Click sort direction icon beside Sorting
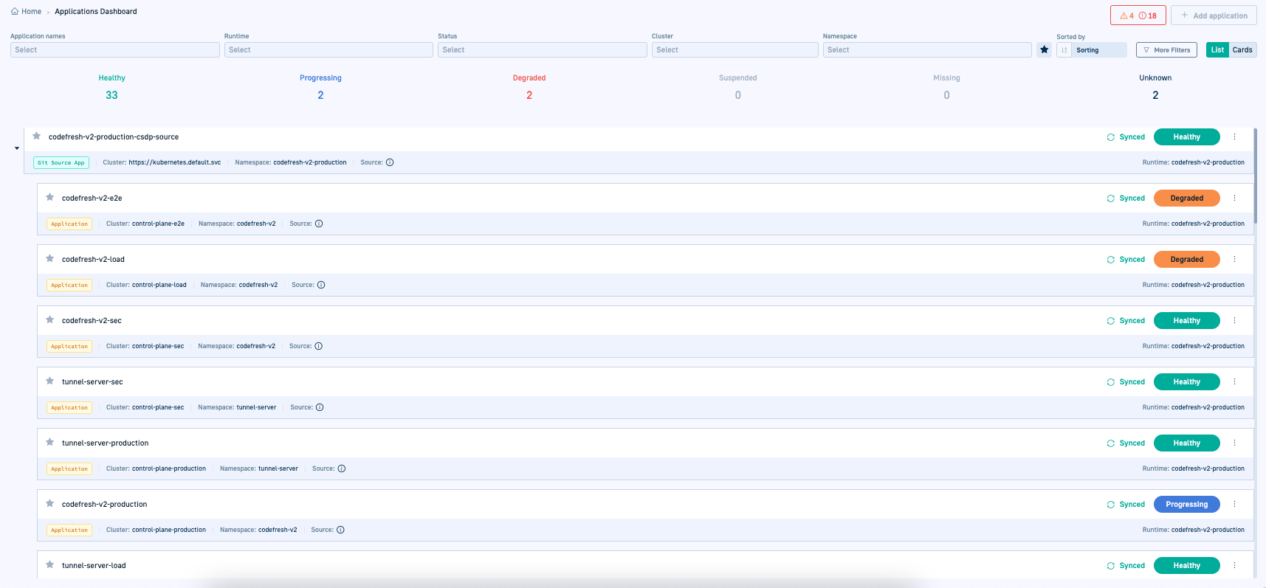This screenshot has height=588, width=1266. 1064,50
